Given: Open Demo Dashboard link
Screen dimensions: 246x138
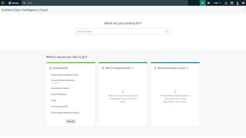Looking at the screenshot, I should point(59,95).
